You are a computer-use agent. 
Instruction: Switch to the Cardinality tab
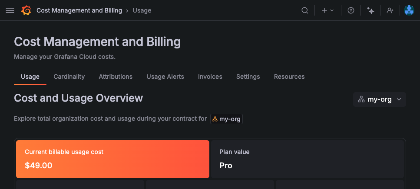tap(69, 77)
